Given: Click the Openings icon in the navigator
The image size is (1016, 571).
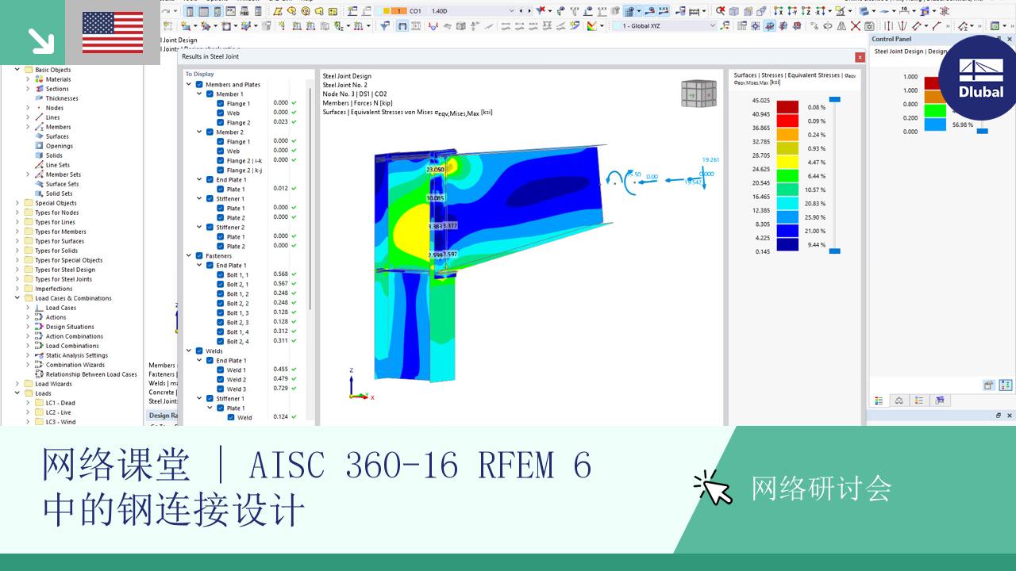Looking at the screenshot, I should click(x=39, y=146).
